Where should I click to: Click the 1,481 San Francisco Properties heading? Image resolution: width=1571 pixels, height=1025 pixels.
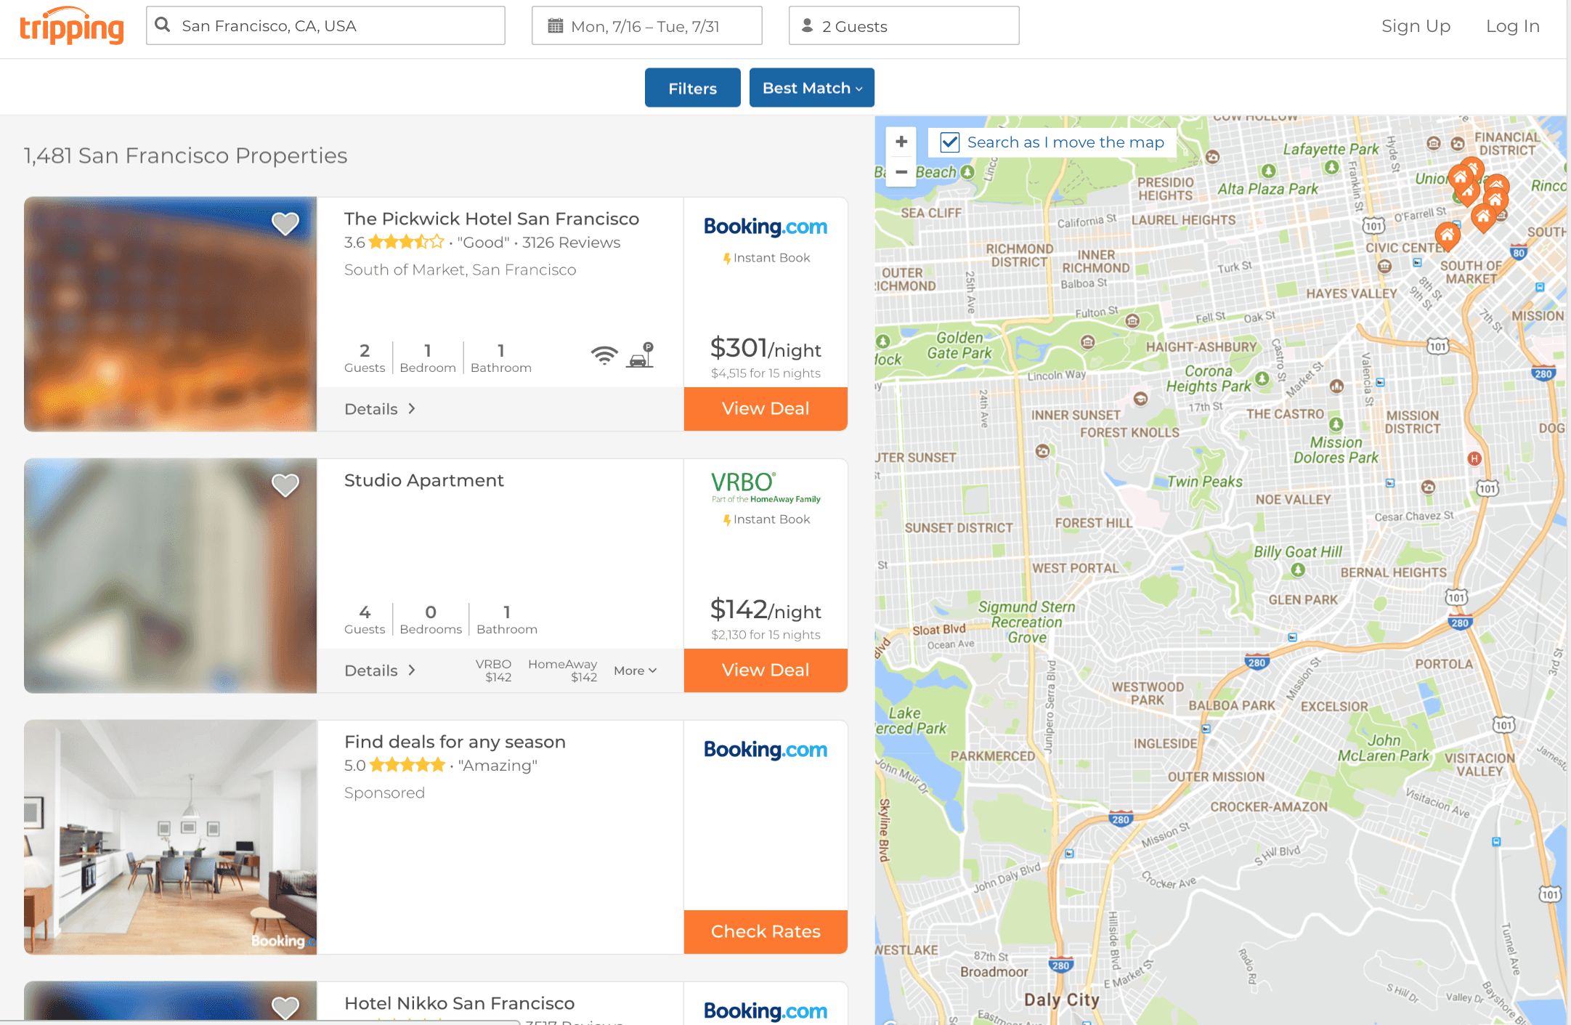pyautogui.click(x=185, y=155)
